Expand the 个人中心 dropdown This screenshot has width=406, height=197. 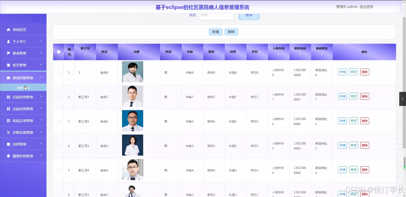23,41
